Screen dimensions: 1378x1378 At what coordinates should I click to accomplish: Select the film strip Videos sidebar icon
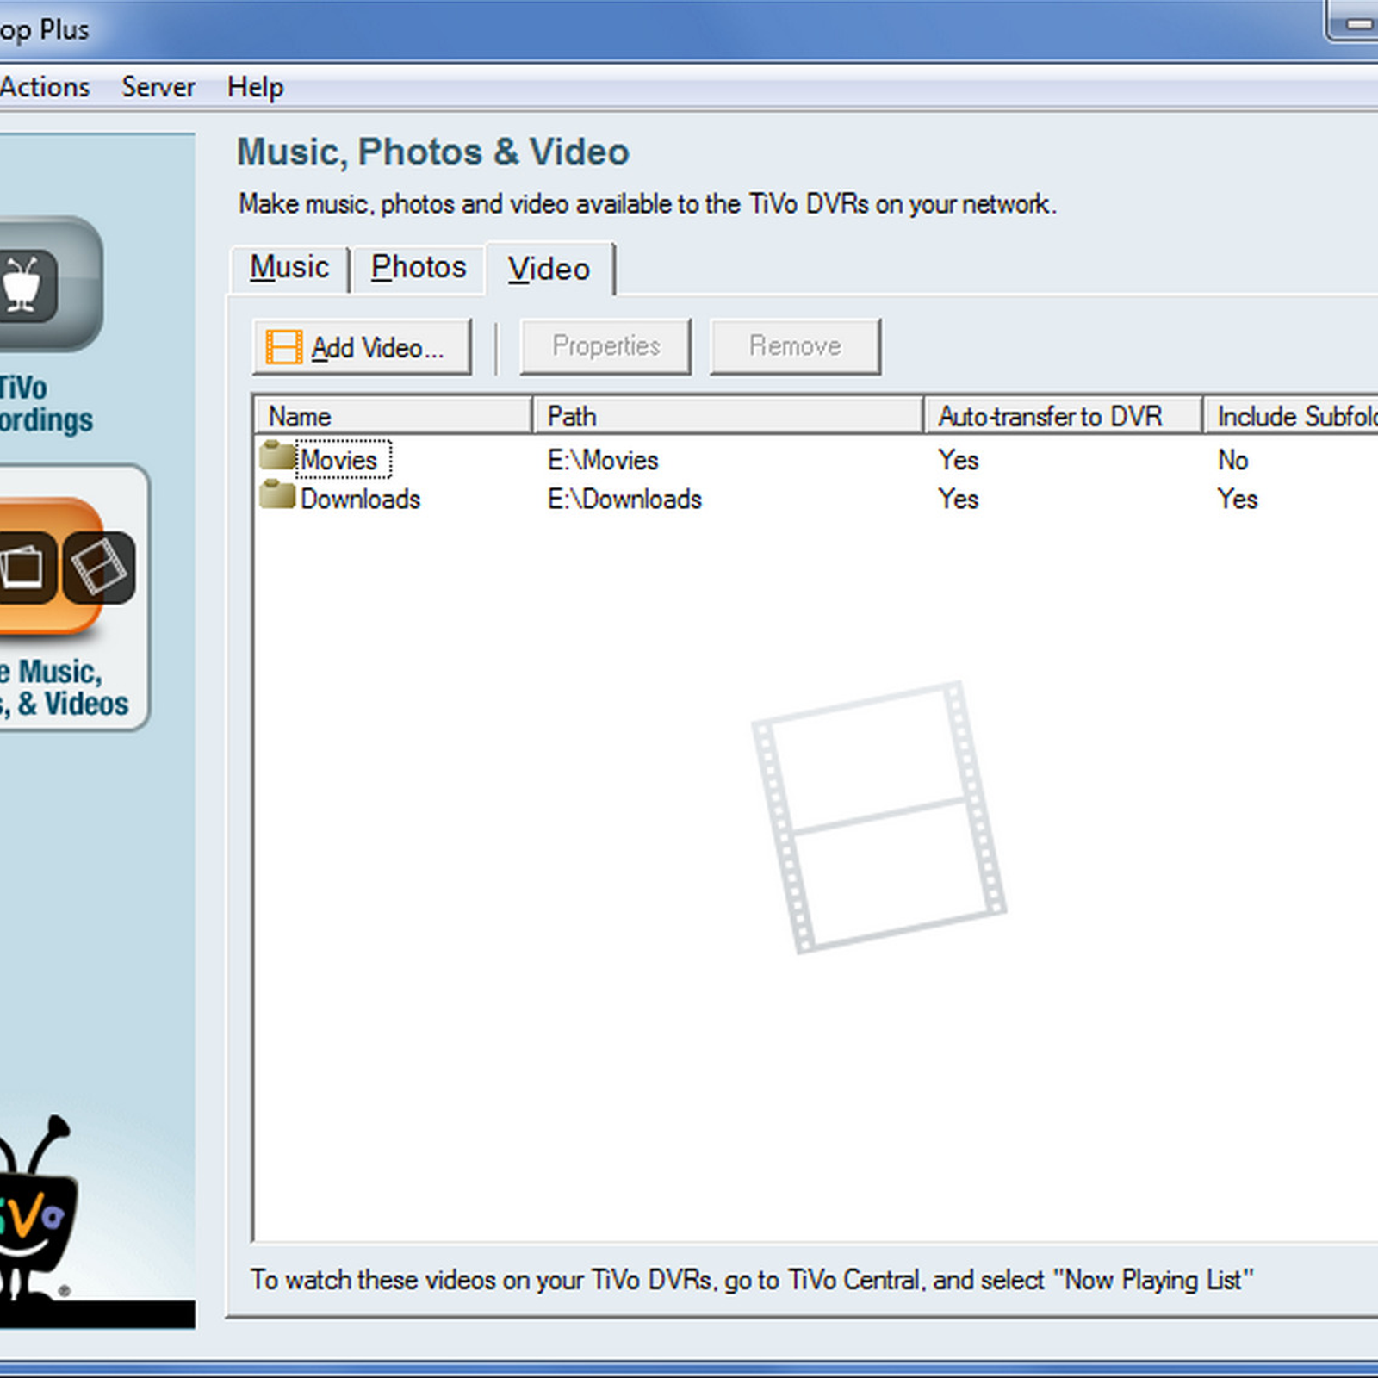99,567
